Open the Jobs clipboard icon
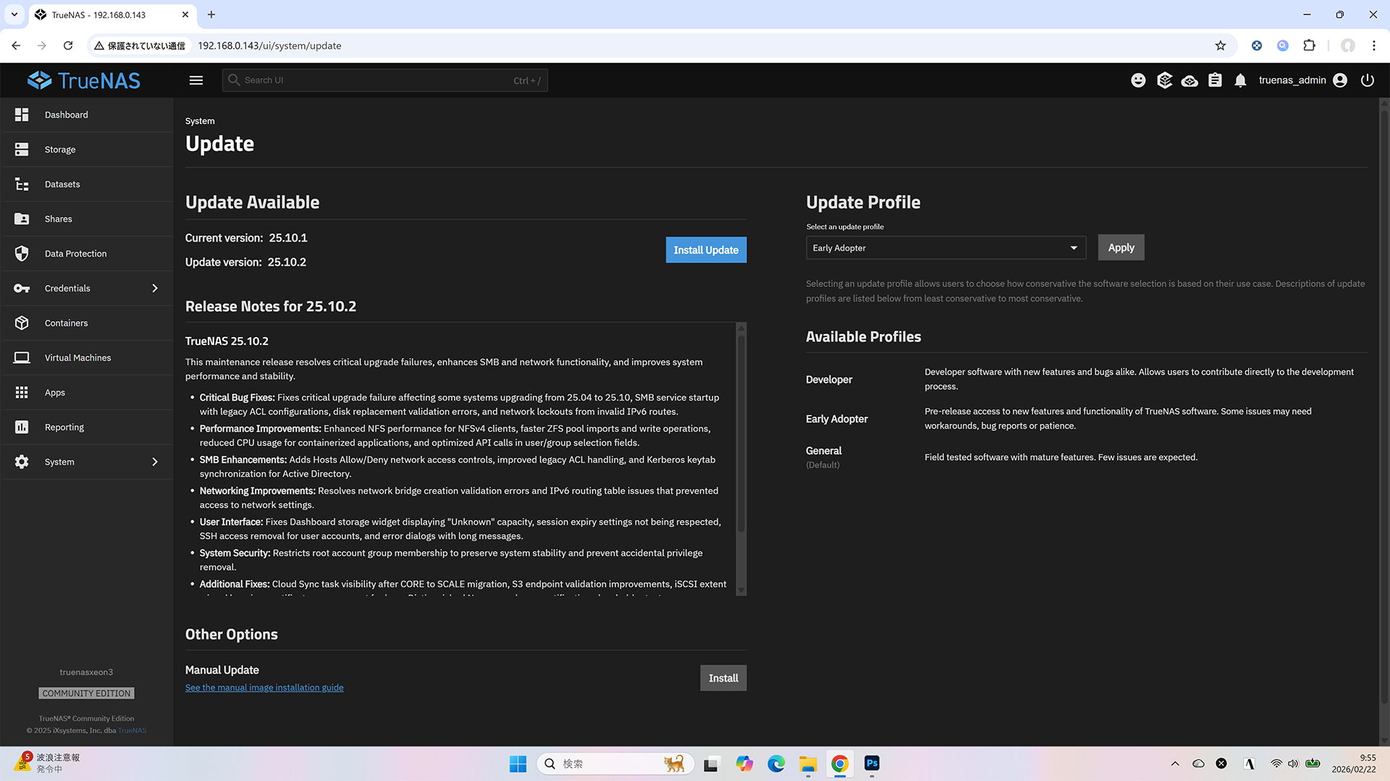 click(1215, 80)
